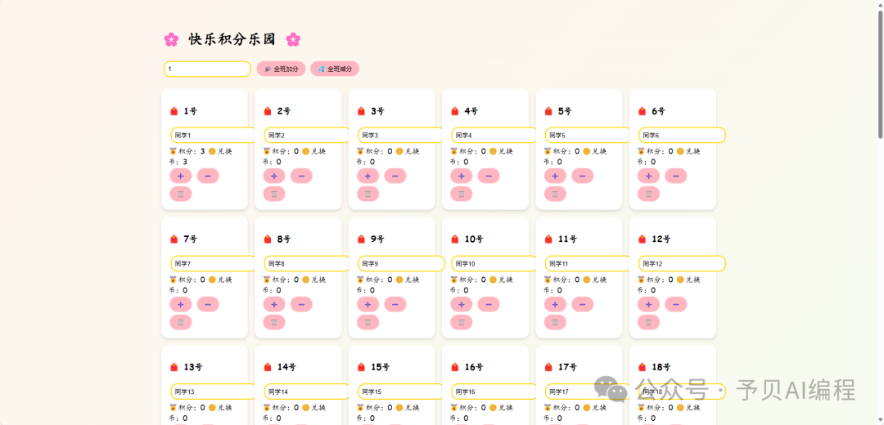Add a point to student 10号
The image size is (884, 425).
tap(461, 305)
